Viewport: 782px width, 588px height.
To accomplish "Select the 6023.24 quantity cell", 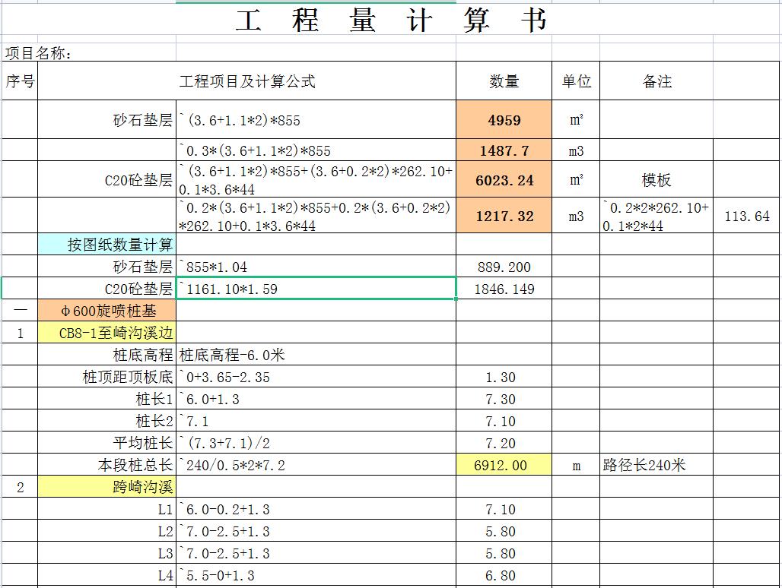I will (x=504, y=179).
